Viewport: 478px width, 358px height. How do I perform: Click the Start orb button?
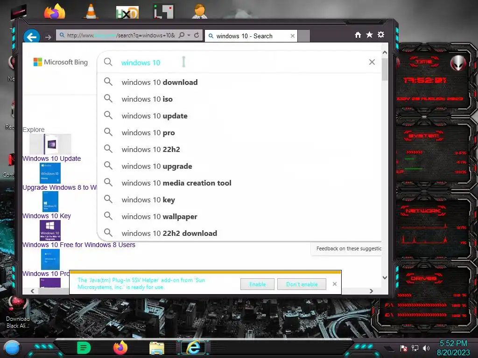(12, 348)
